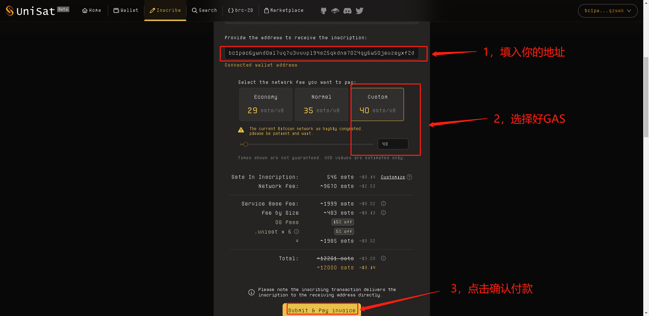Expand the bc1pa...qzswk wallet dropdown
Screen dimensions: 649x316
pyautogui.click(x=607, y=11)
